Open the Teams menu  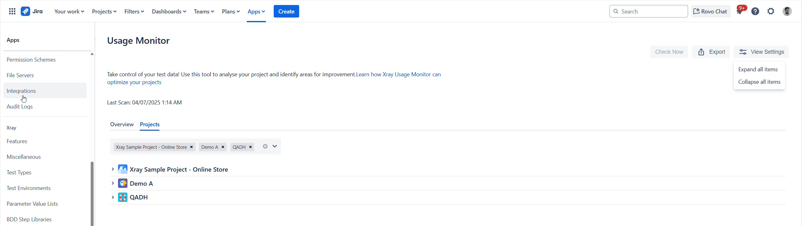(204, 12)
